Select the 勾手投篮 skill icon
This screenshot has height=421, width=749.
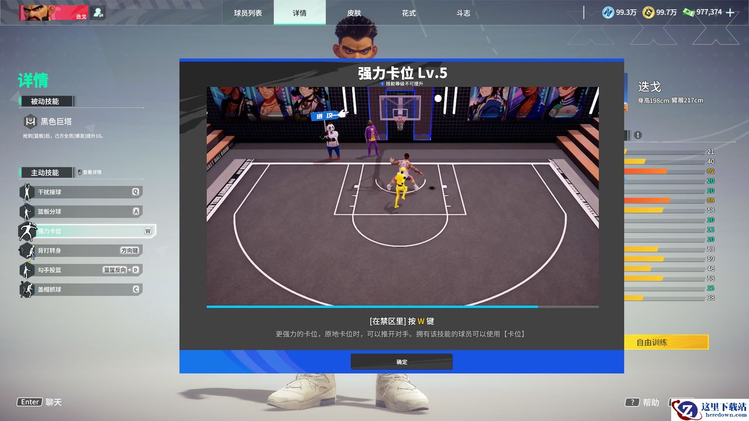point(27,270)
